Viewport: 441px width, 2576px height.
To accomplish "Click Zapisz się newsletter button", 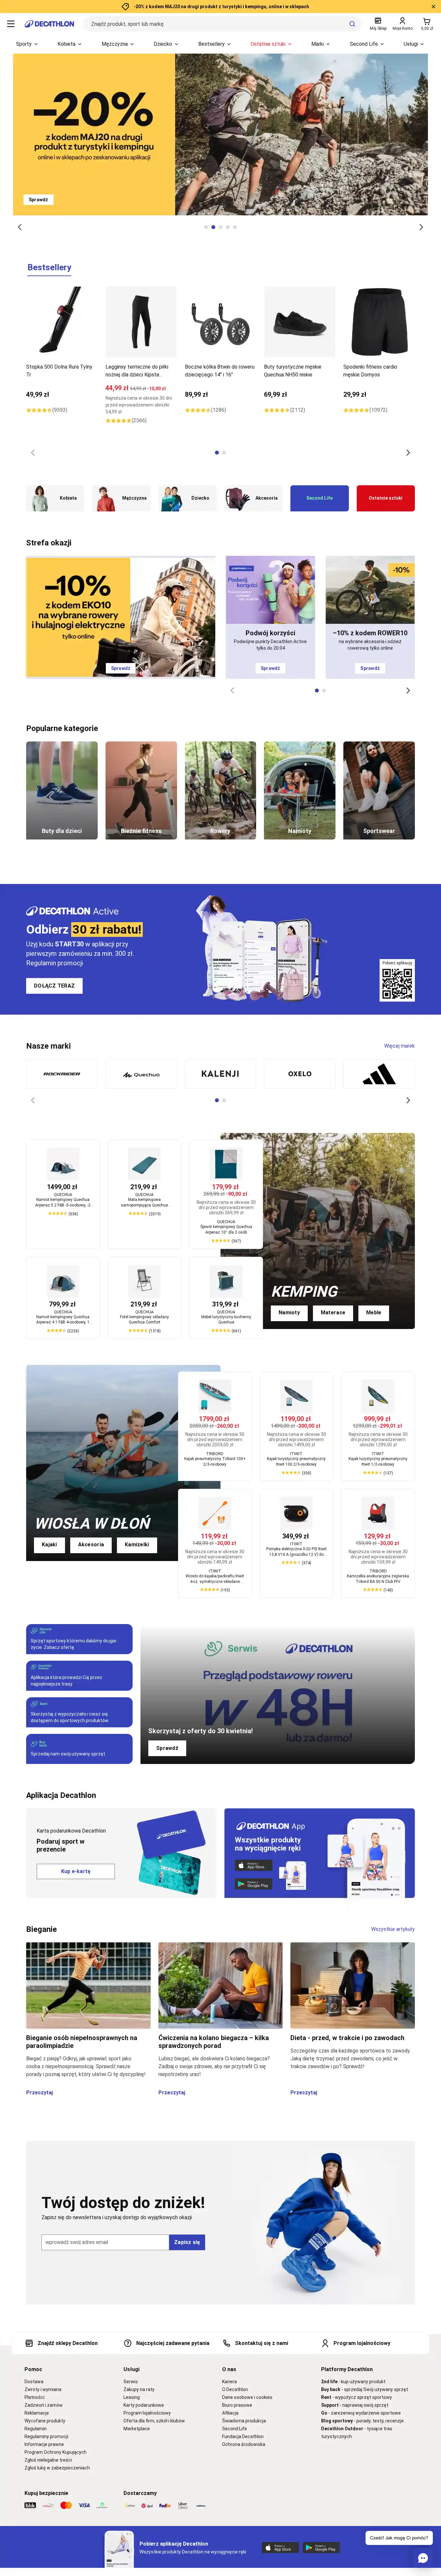I will 187,2242.
